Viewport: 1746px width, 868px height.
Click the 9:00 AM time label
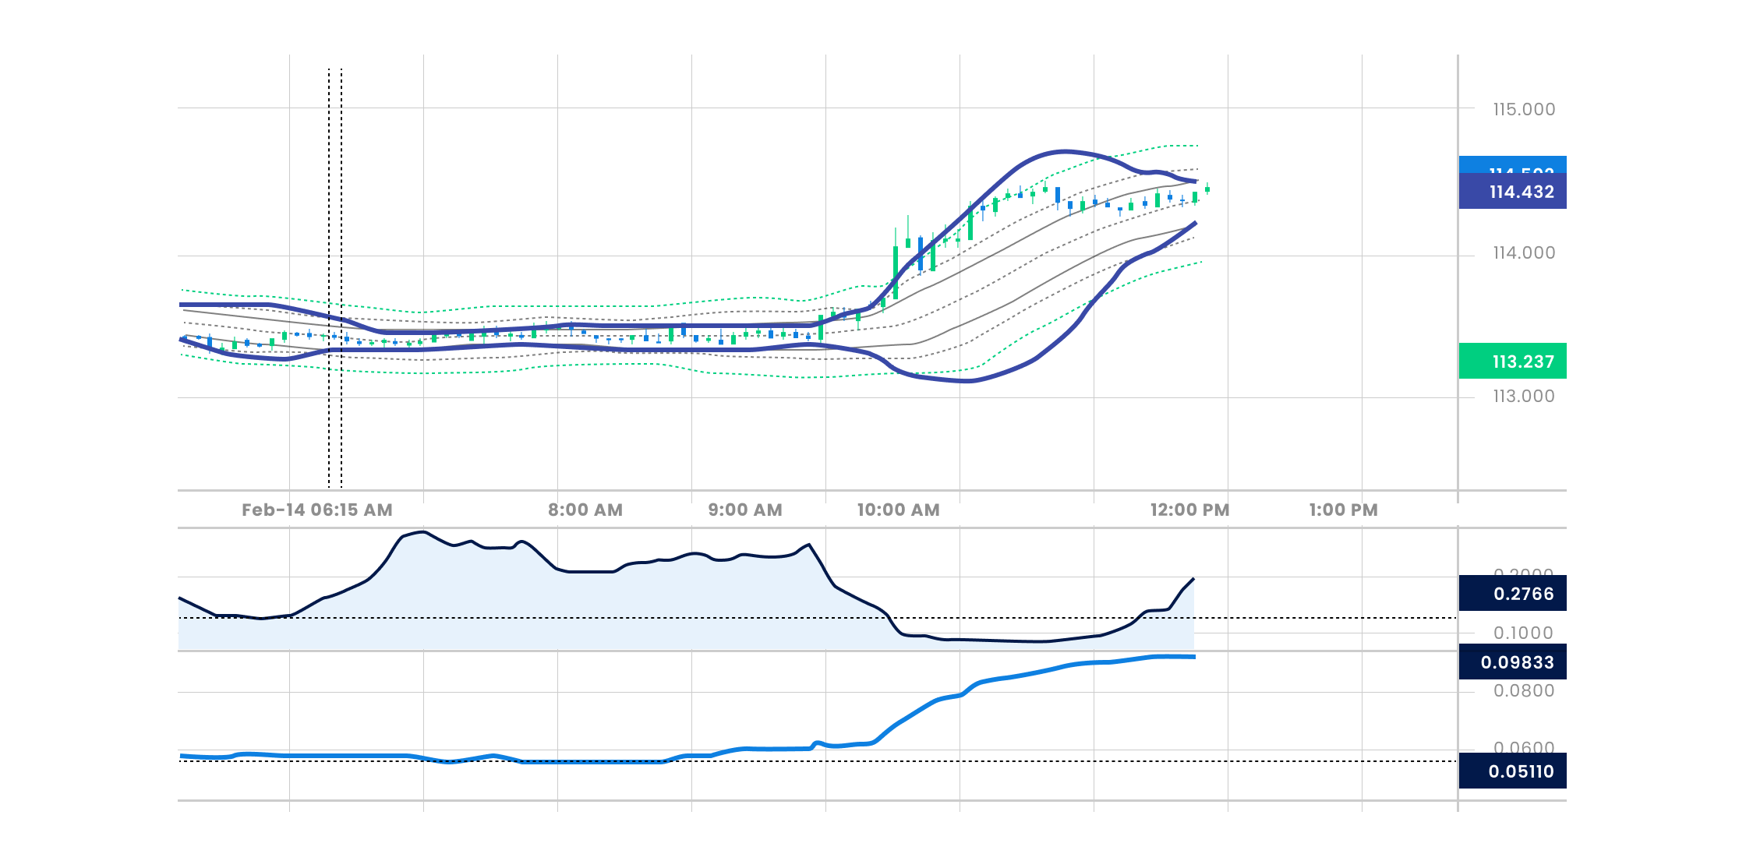coord(745,510)
